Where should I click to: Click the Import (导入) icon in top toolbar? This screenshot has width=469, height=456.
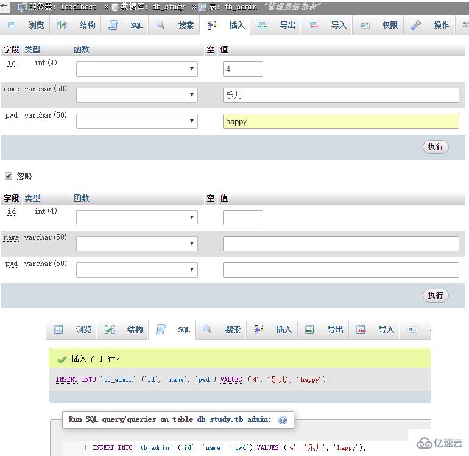[x=314, y=25]
